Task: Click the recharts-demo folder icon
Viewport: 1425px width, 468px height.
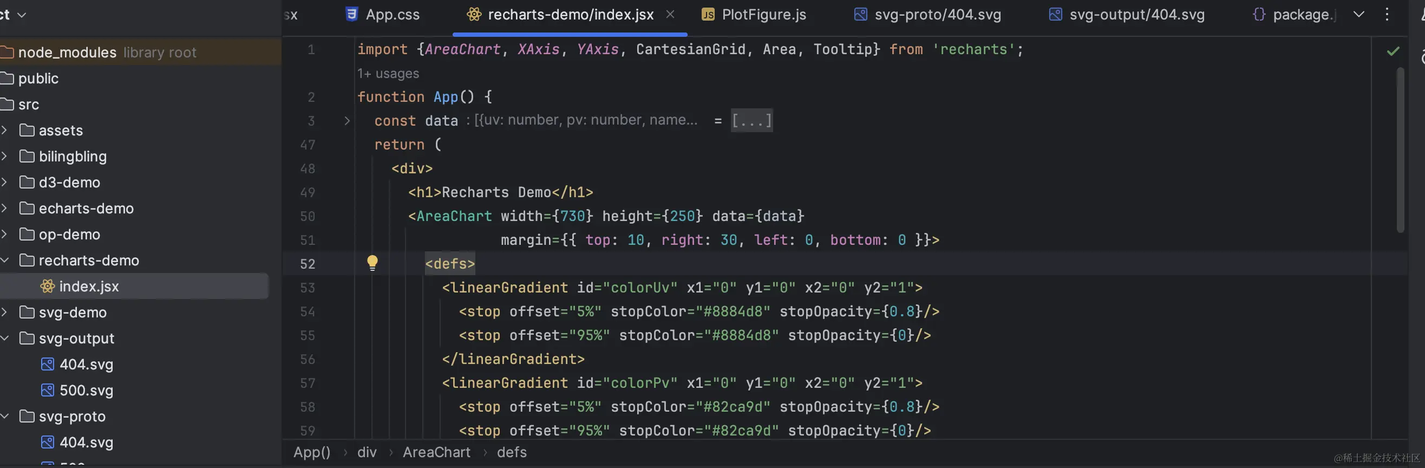Action: tap(27, 261)
